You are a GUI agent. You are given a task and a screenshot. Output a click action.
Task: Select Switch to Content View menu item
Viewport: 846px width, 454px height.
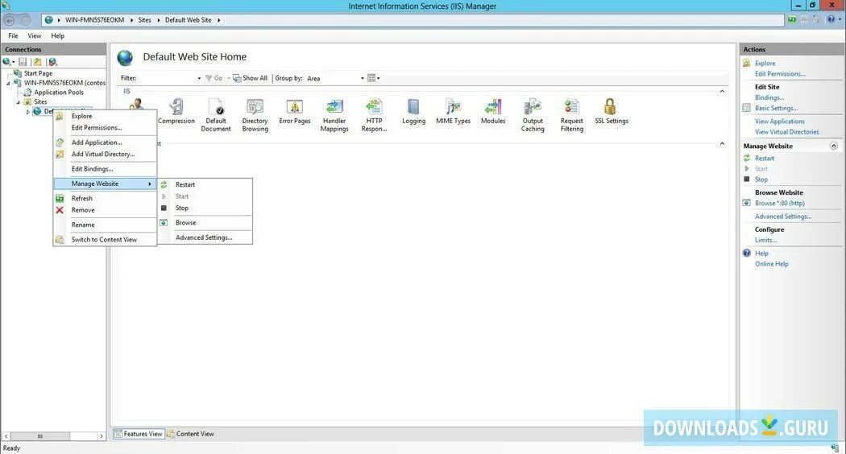pos(105,239)
